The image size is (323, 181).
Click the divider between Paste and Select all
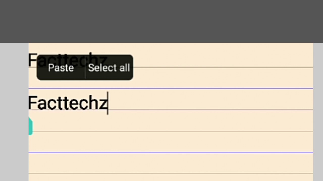click(x=85, y=68)
